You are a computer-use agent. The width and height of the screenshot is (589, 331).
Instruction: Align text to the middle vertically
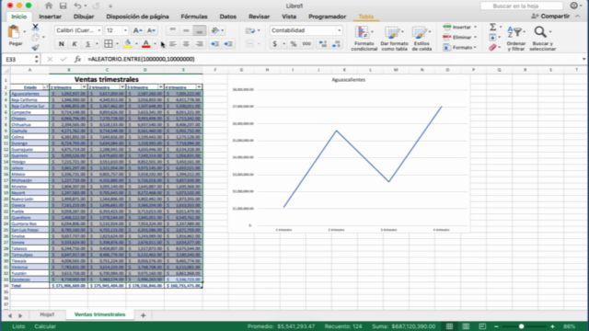[x=186, y=30]
